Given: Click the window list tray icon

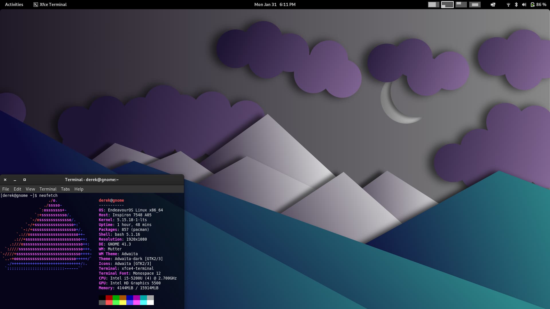Looking at the screenshot, I should point(493,5).
